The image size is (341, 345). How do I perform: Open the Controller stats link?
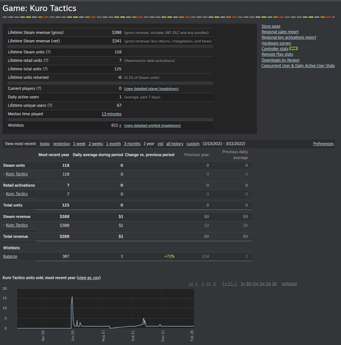[275, 49]
